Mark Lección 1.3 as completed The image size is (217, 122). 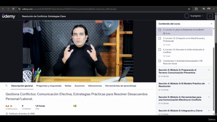[160, 49]
